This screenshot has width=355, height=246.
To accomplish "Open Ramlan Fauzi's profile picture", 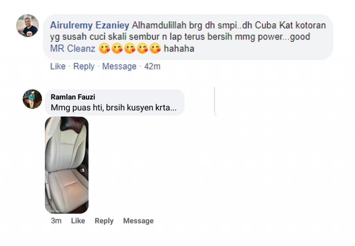I will tap(32, 99).
